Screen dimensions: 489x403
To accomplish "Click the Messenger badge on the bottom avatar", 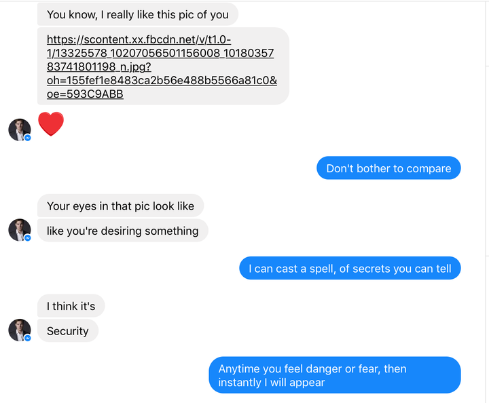I will pos(27,338).
